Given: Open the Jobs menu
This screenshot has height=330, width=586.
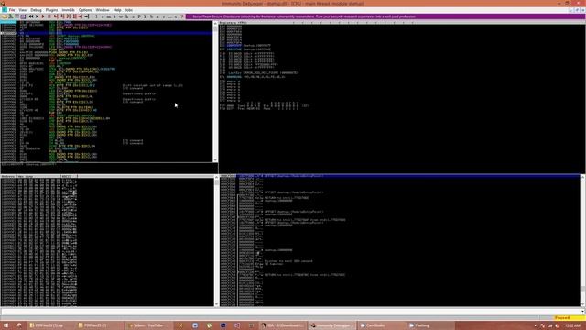Looking at the screenshot, I should click(129, 10).
